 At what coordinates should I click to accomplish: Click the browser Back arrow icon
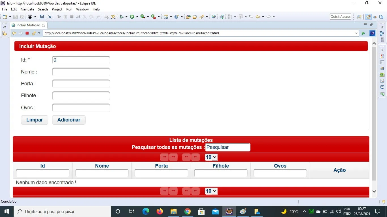(x=14, y=33)
